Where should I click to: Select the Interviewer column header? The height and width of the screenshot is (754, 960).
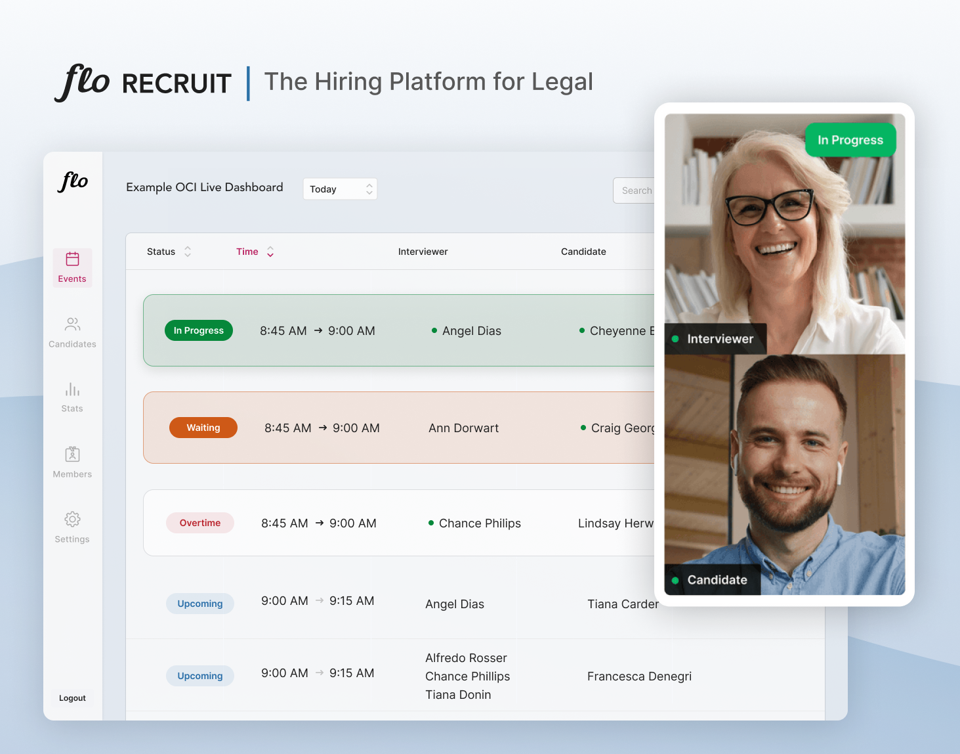click(423, 251)
